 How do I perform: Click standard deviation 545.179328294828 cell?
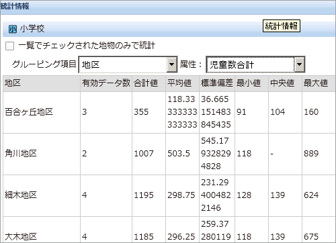click(x=217, y=154)
